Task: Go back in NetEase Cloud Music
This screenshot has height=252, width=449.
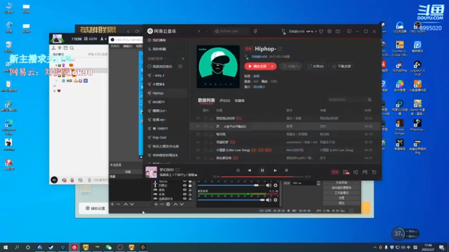Action: tap(199, 31)
